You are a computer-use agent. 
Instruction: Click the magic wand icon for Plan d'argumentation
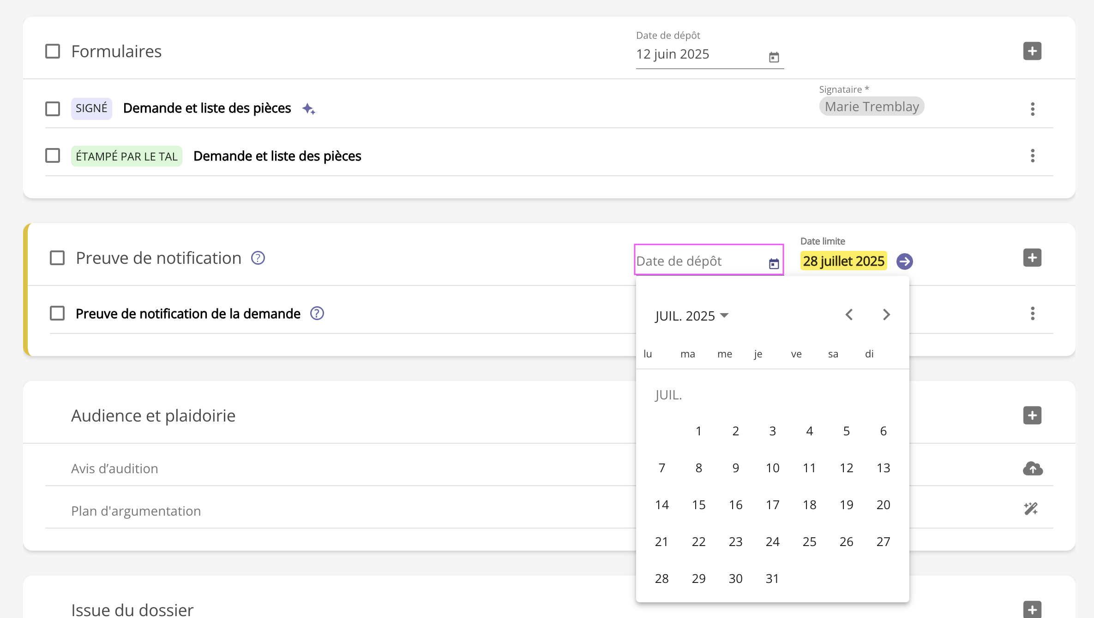coord(1031,509)
